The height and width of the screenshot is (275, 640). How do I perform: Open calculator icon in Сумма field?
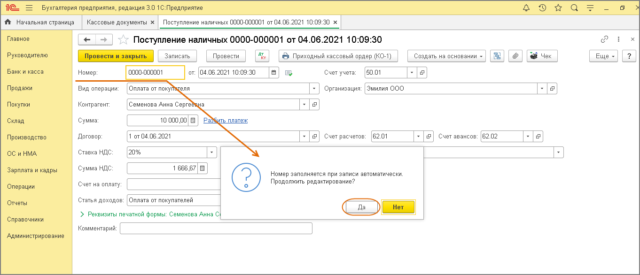tap(193, 121)
